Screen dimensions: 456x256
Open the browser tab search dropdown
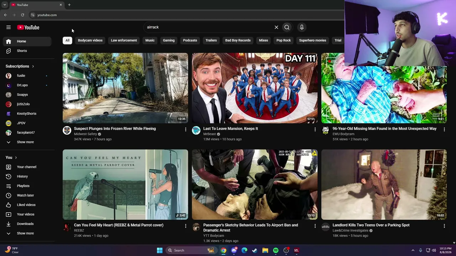[5, 5]
